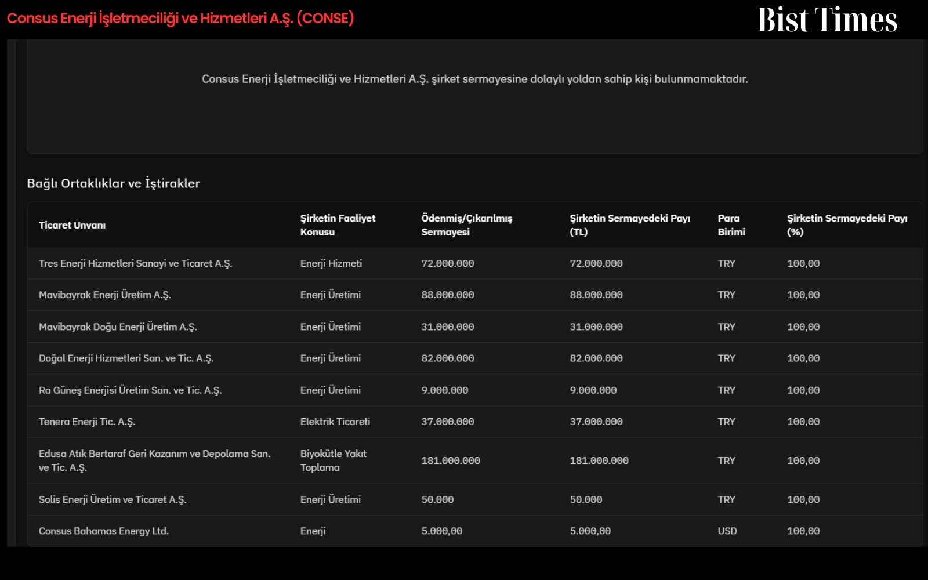Viewport: 928px width, 580px height.
Task: Click the TL share 50.000 in Solis Enerji row
Action: click(x=586, y=499)
